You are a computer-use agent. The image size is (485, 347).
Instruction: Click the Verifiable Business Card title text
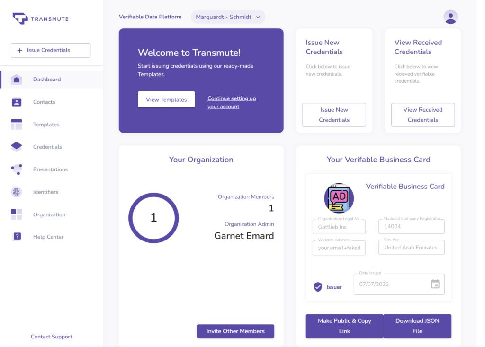[x=405, y=186]
